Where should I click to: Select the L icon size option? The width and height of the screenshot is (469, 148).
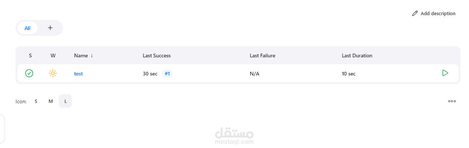[65, 101]
